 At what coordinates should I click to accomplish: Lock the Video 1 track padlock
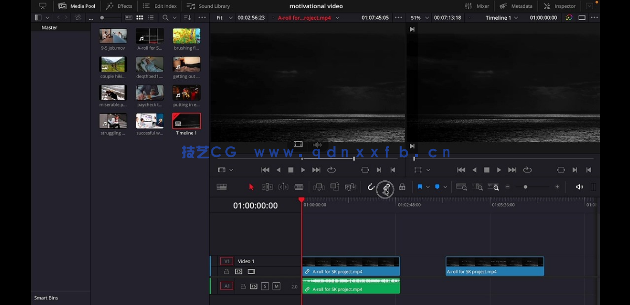[227, 271]
